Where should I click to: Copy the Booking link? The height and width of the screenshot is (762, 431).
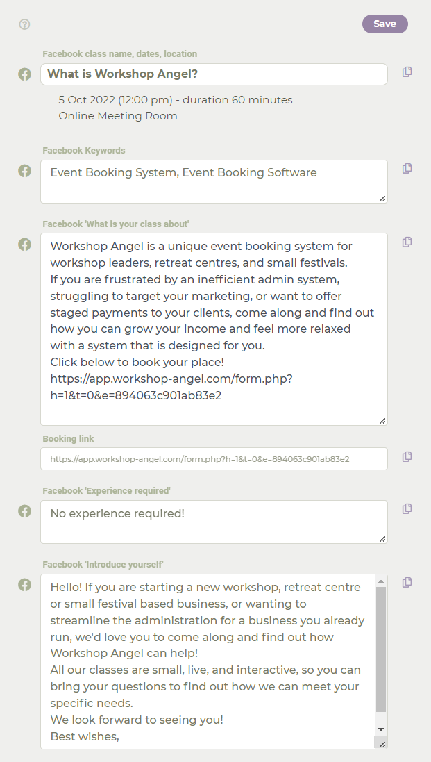407,456
